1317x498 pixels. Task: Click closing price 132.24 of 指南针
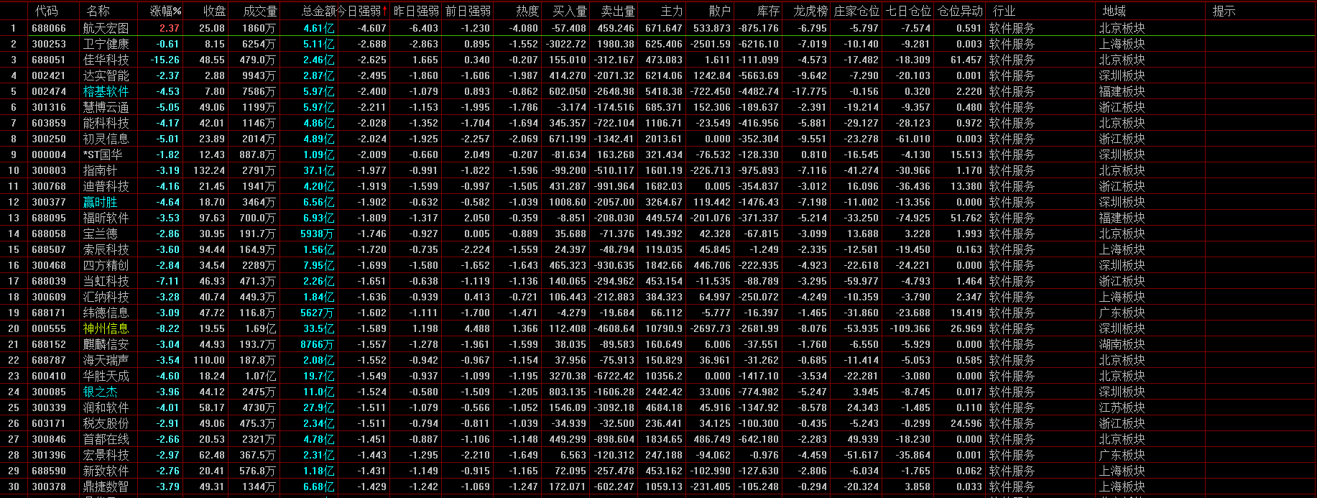pos(209,170)
